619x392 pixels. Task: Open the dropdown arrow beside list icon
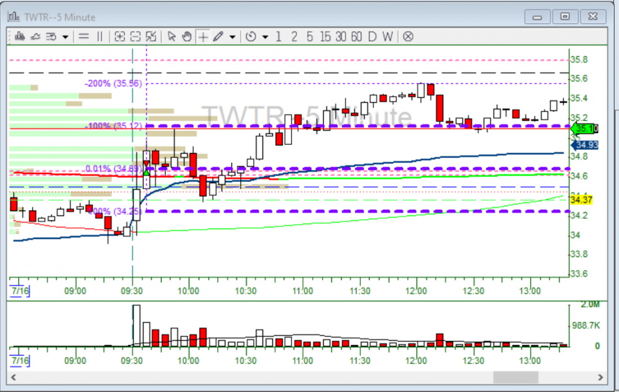(65, 37)
